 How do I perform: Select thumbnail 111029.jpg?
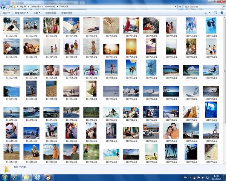pyautogui.click(x=131, y=67)
